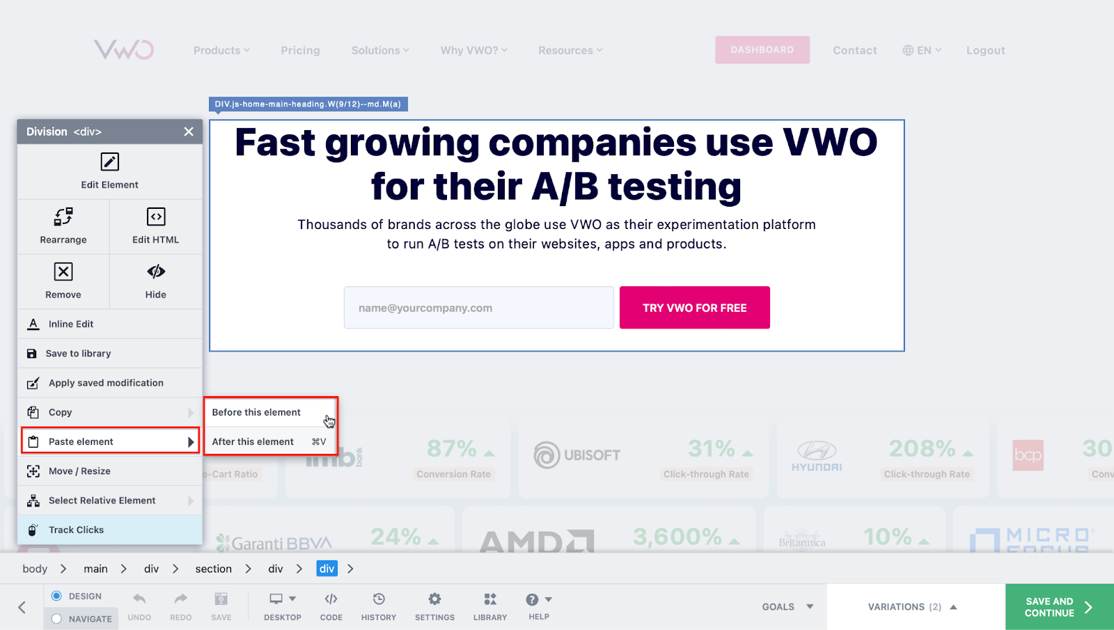Close the Division panel

[189, 132]
